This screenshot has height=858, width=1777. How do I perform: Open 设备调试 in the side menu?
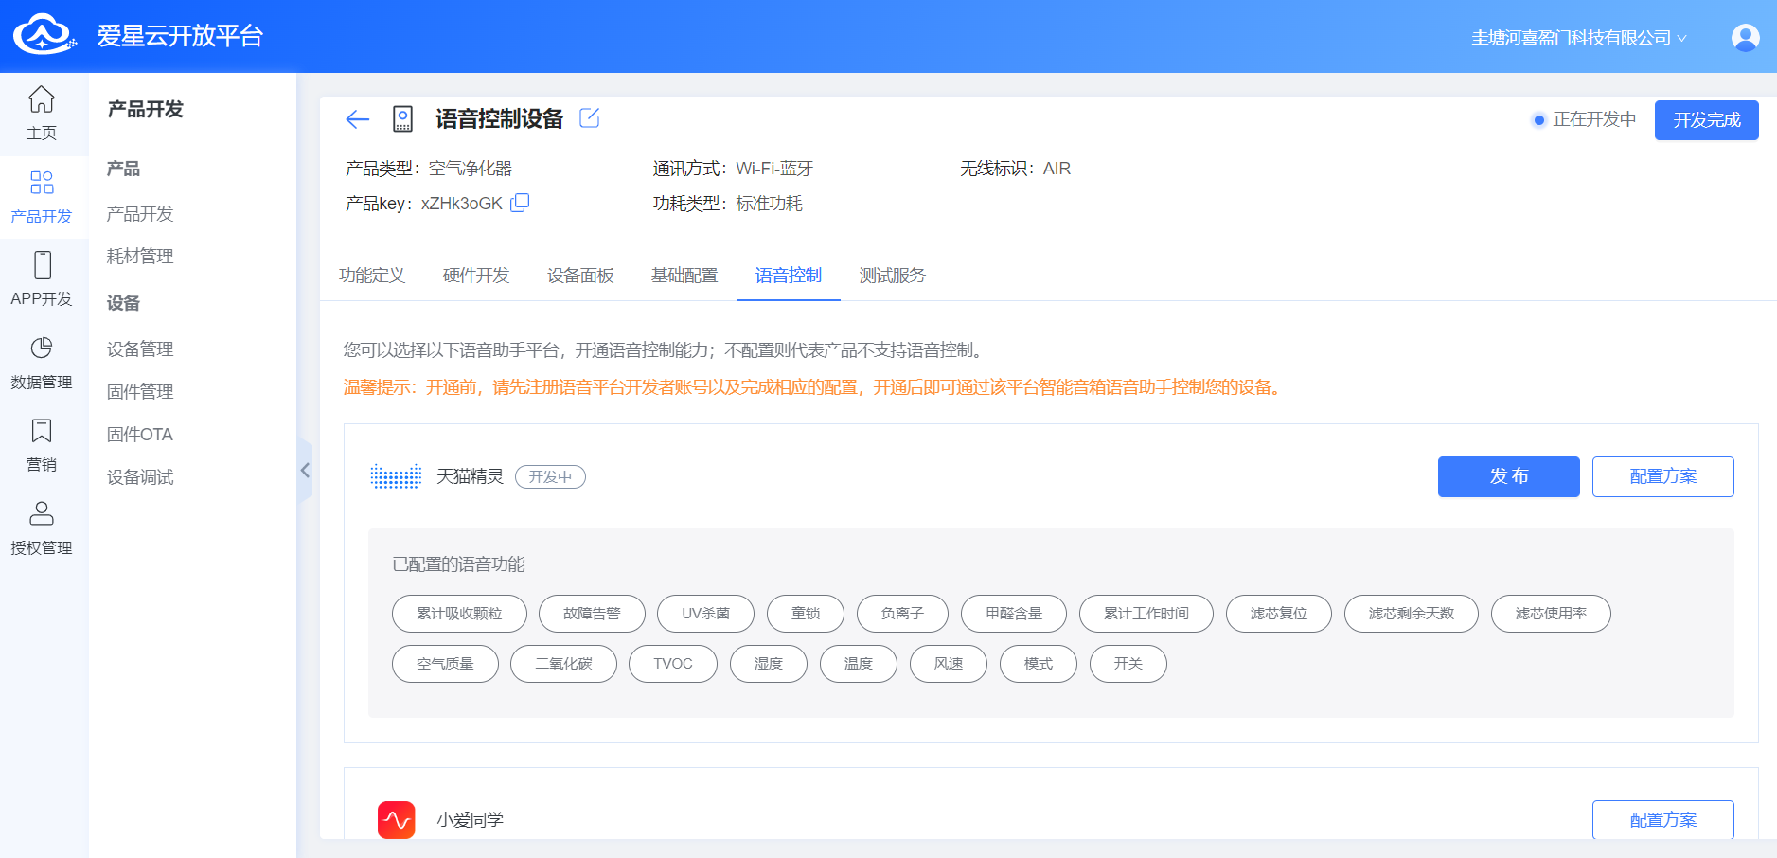[x=140, y=477]
